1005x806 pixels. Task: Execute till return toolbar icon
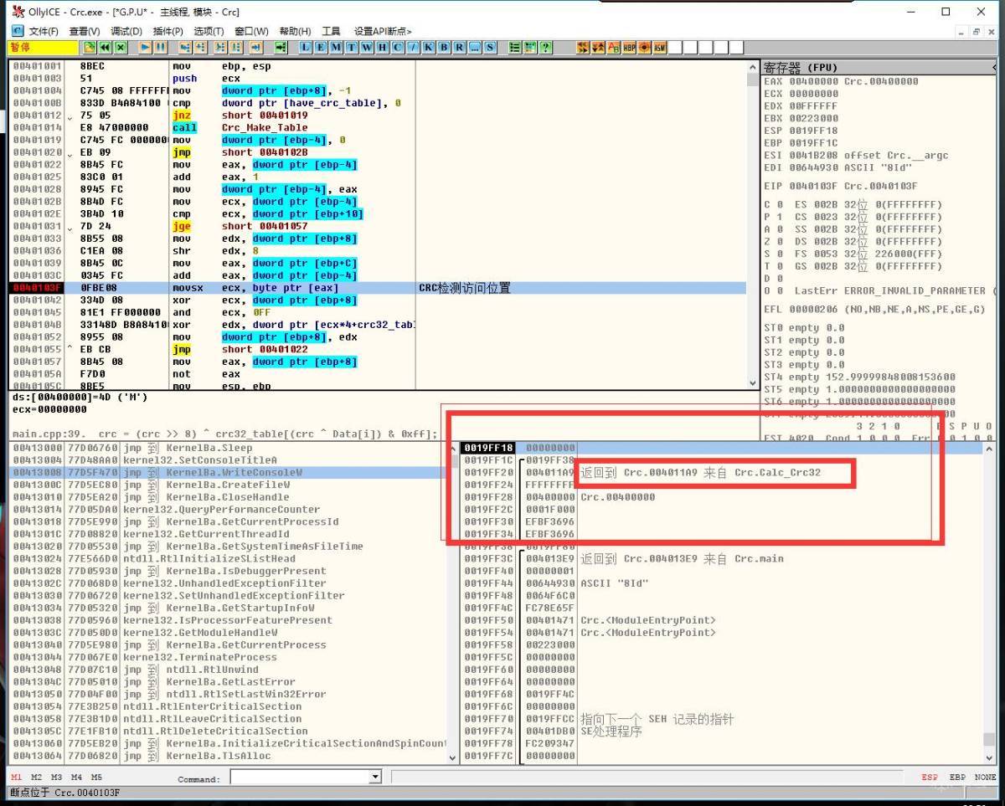[x=255, y=48]
